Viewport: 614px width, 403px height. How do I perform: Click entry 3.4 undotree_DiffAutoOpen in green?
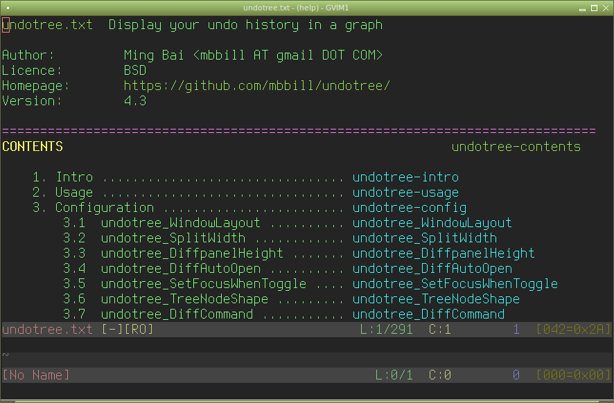click(x=161, y=269)
